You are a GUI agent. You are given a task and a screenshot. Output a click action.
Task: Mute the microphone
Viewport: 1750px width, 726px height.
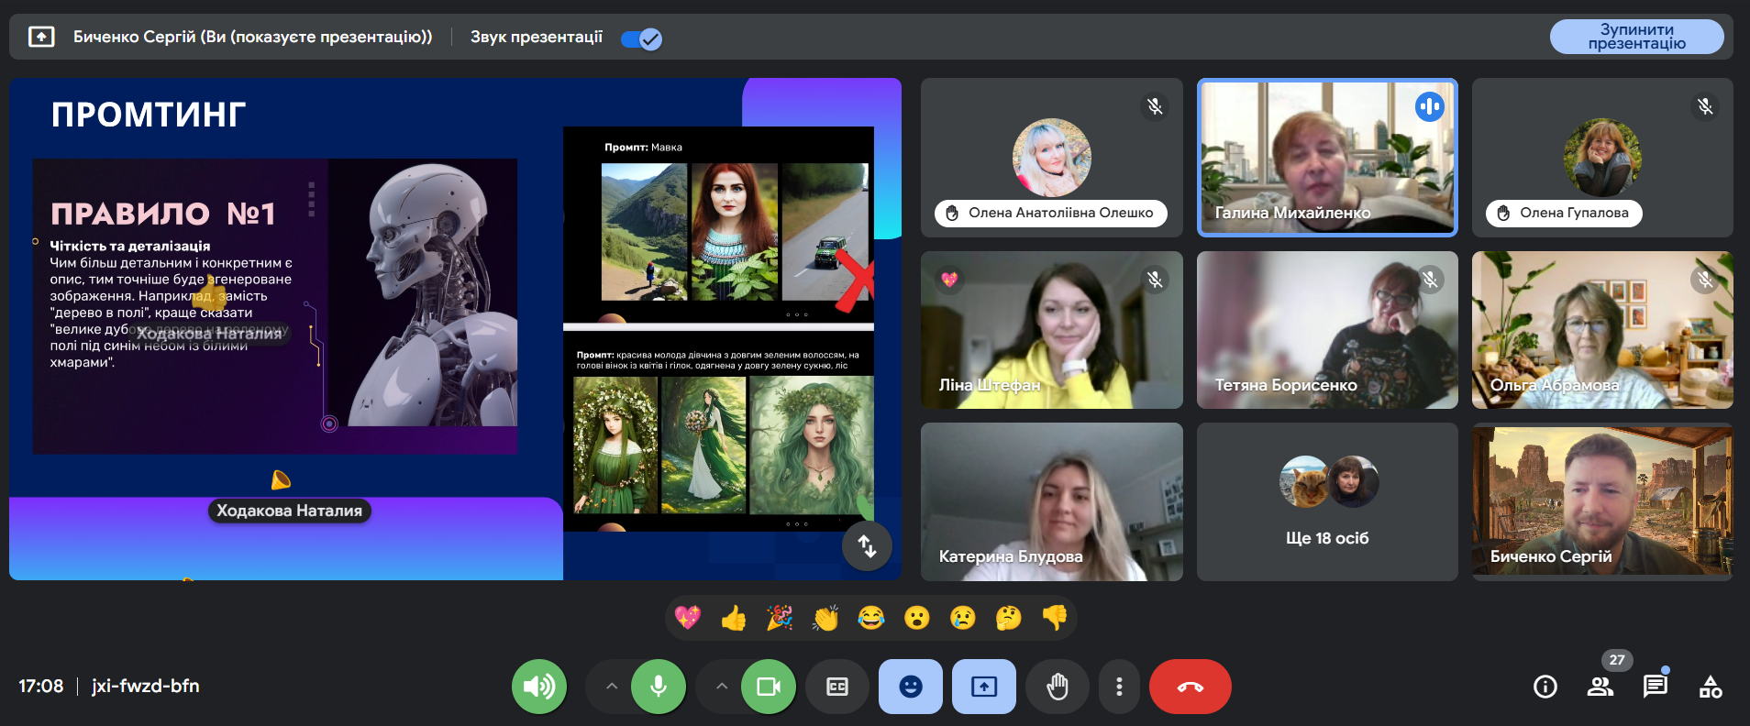tap(659, 687)
